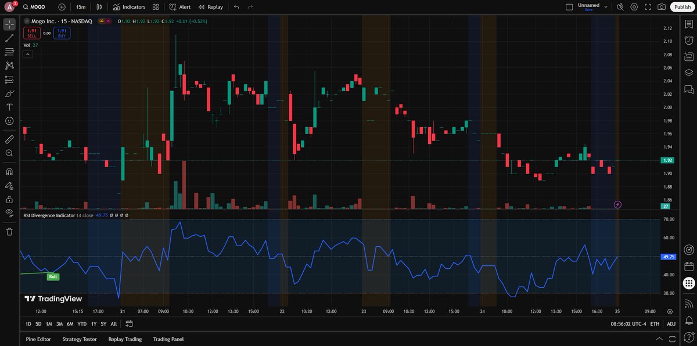
Task: Select the RSI Divergence Indicator legend
Action: (49, 215)
